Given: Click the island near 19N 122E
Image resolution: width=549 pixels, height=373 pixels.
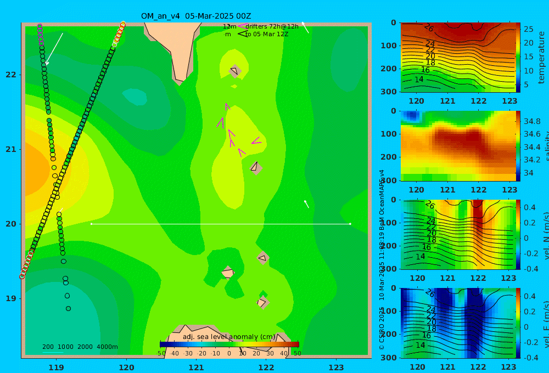Looking at the screenshot, I should coord(262,302).
